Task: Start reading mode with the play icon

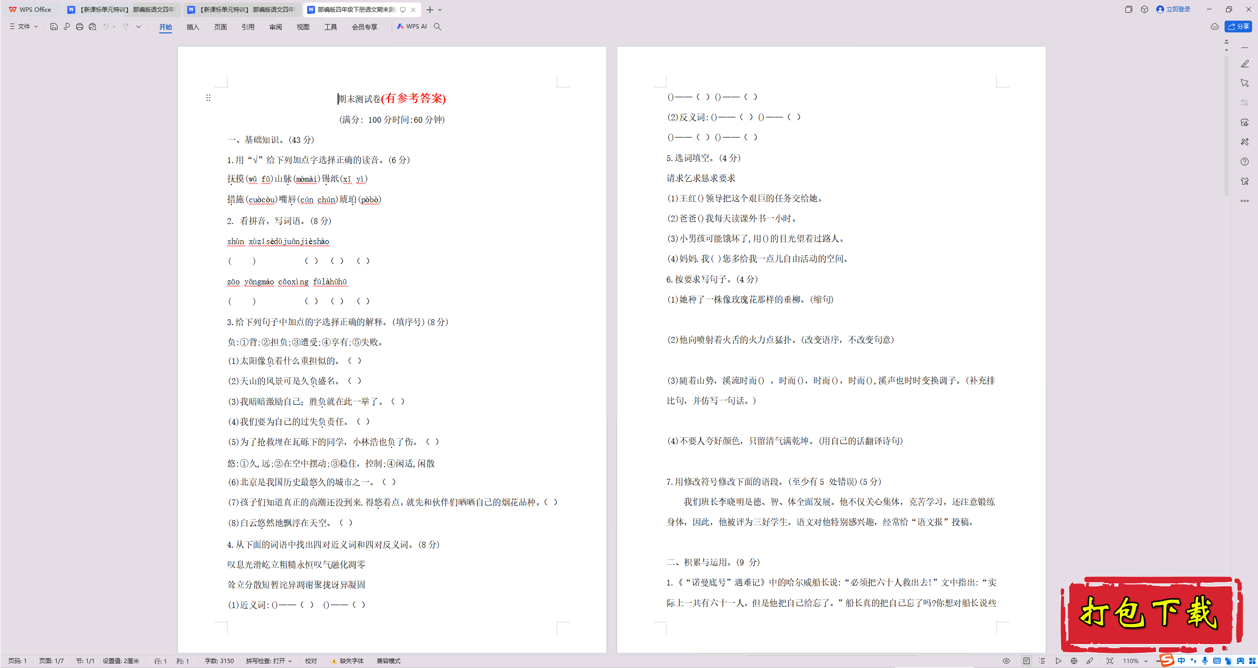Action: (x=1058, y=661)
